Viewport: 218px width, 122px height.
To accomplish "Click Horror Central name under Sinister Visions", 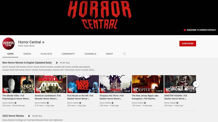I will [170, 103].
